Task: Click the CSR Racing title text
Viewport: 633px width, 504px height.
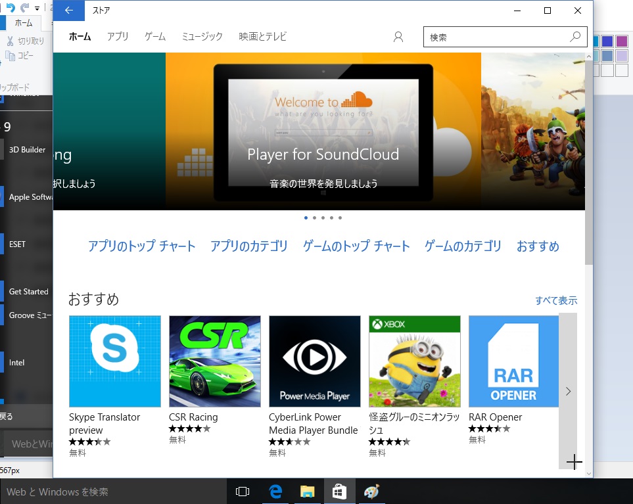Action: [x=193, y=417]
